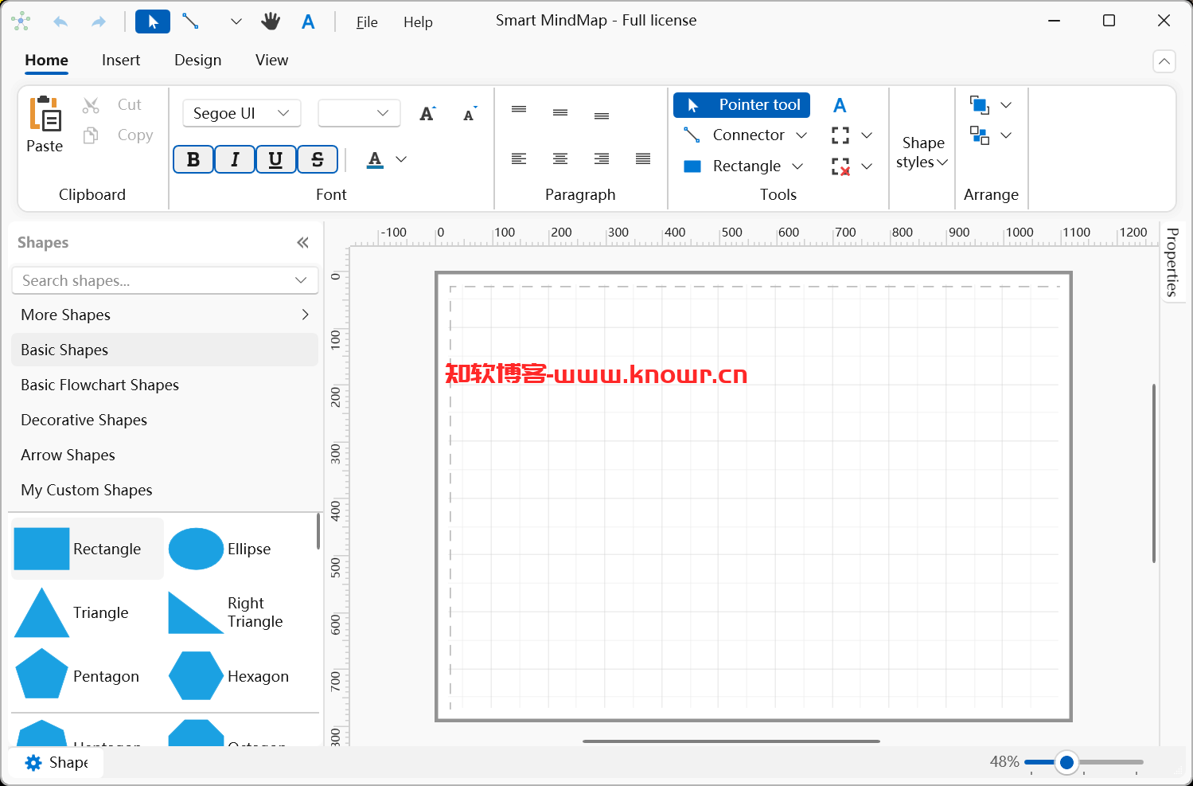Open the Search shapes dropdown arrow
This screenshot has height=786, width=1193.
pos(301,280)
